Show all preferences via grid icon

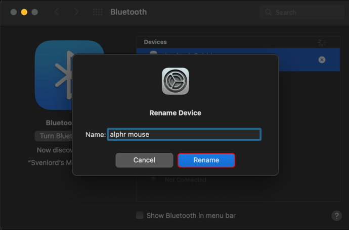click(98, 12)
